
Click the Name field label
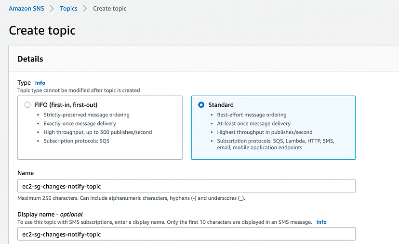pos(26,173)
